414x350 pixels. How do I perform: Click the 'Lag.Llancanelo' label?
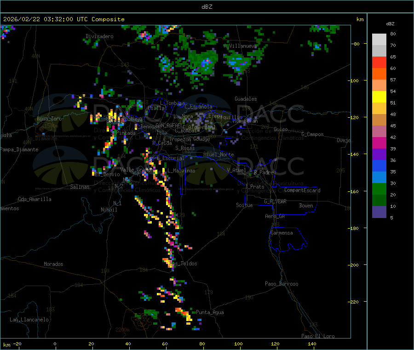29,320
